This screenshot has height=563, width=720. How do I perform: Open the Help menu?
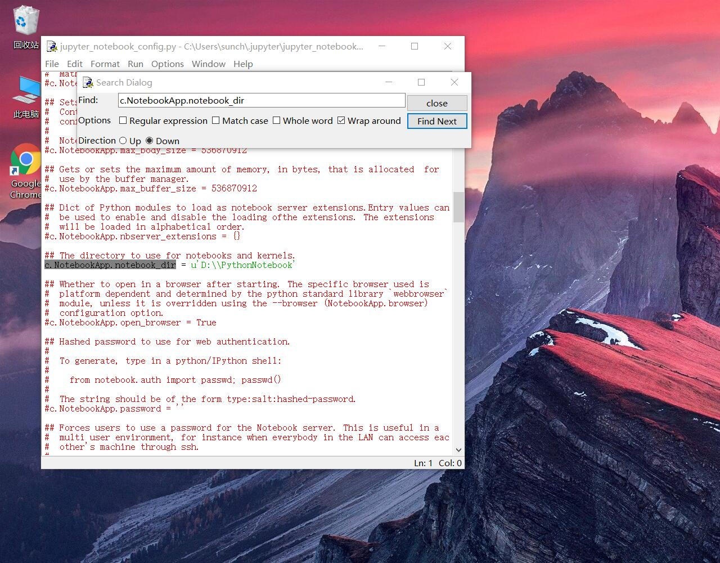click(243, 64)
